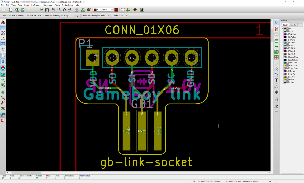The width and height of the screenshot is (304, 183).
Task: Open the Track width dropdown
Action: point(15,15)
